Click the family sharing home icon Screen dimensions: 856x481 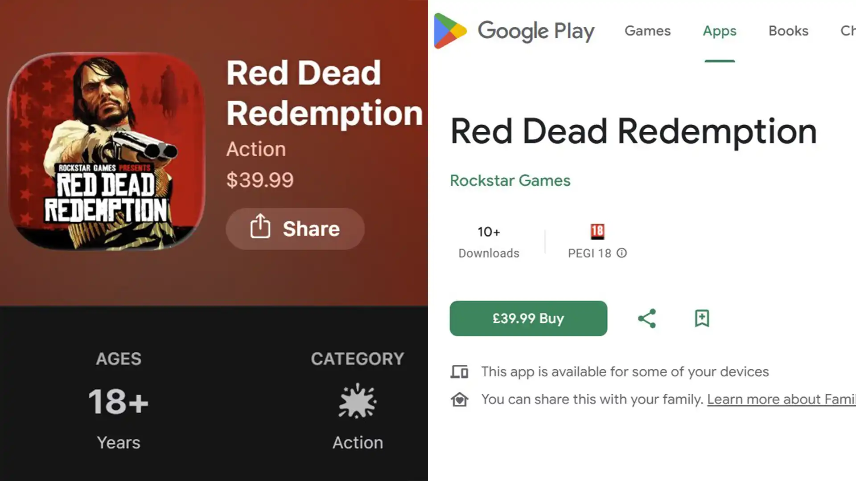point(460,399)
